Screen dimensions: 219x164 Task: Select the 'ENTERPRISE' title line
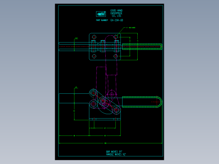coord(116,13)
